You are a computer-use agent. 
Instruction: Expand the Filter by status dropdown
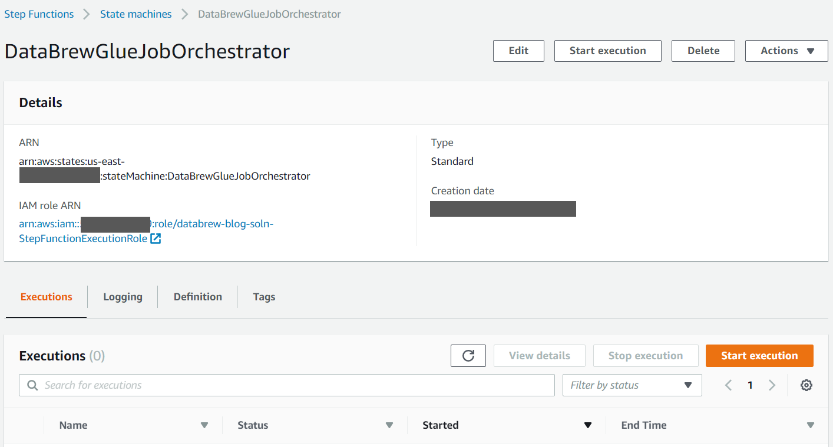[x=632, y=385]
